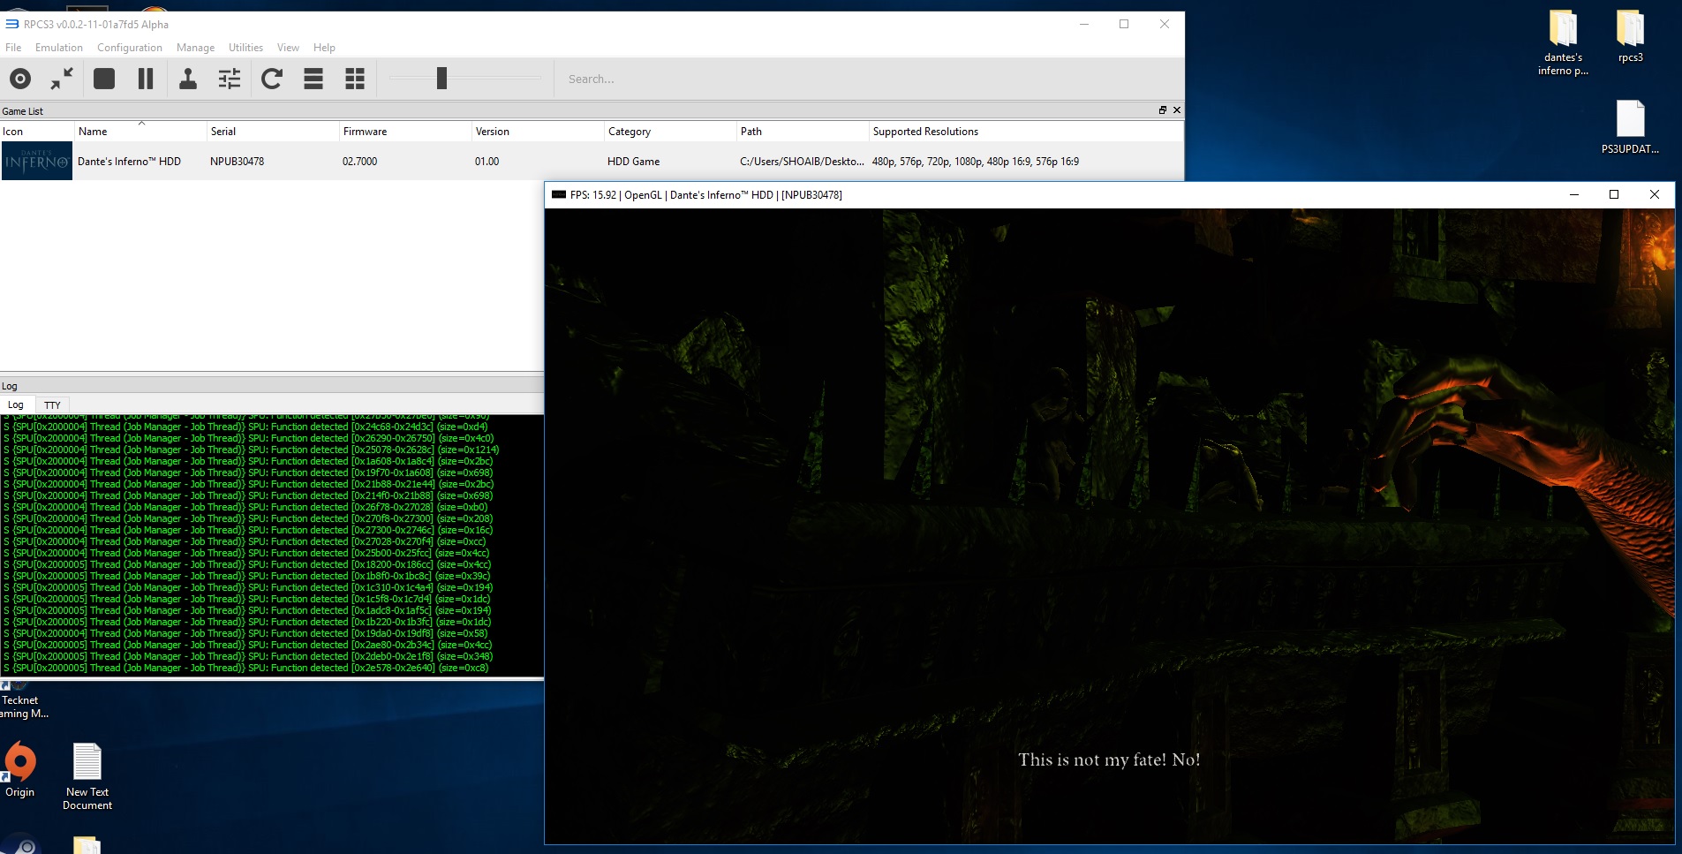The image size is (1682, 854).
Task: Open controller settings via joystick icon
Action: tap(188, 79)
